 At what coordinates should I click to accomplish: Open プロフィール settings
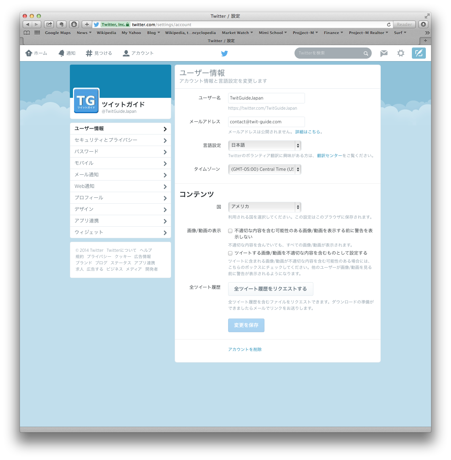pyautogui.click(x=121, y=198)
